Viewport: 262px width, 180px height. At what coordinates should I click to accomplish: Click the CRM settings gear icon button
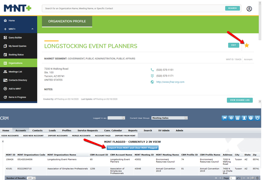coord(231,118)
